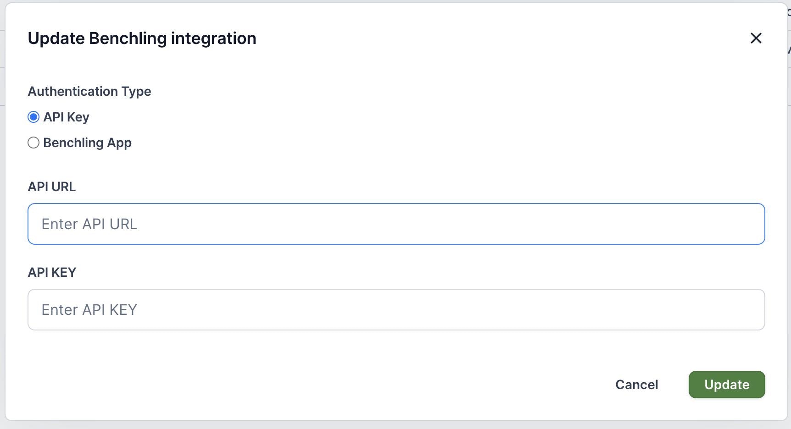Close the Update Benchling integration dialog

[x=756, y=38]
